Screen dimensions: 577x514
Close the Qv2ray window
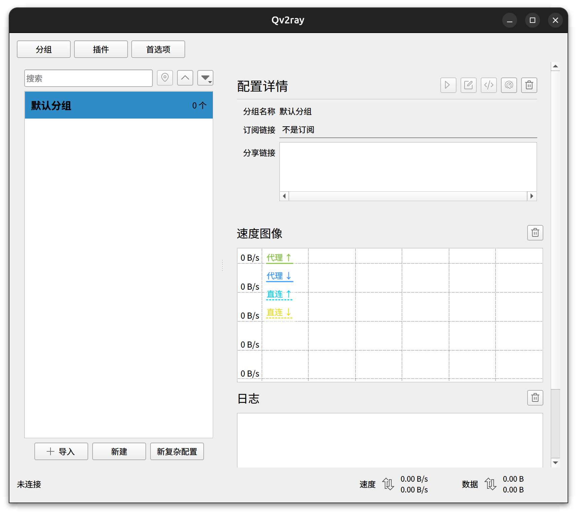[555, 21]
